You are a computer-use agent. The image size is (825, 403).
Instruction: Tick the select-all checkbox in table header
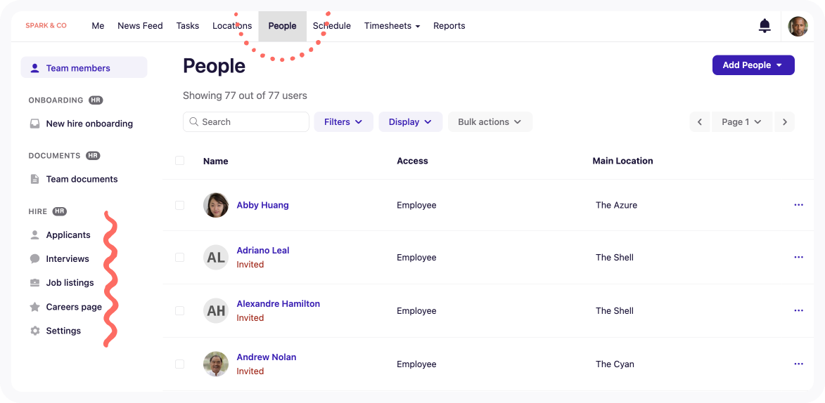coord(179,161)
